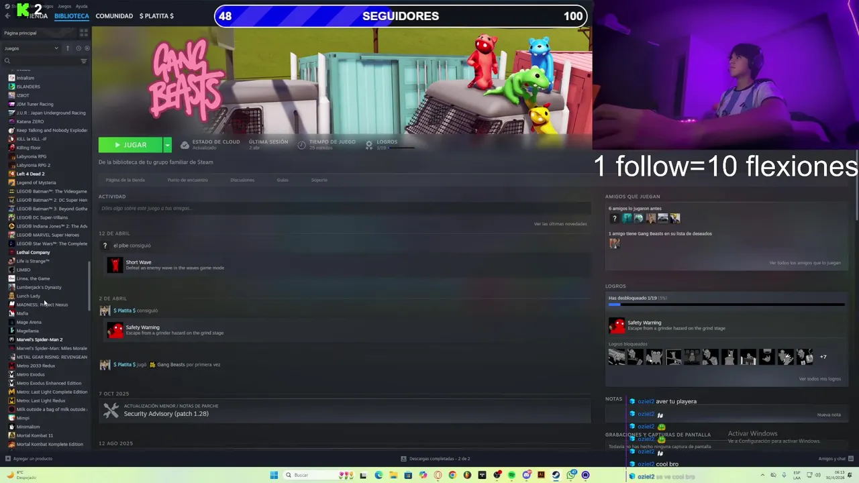This screenshot has width=859, height=483.
Task: Click the wishlist friend's avatar
Action: pyautogui.click(x=614, y=243)
